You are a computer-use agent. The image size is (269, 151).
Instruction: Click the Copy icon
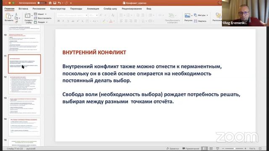[x=16, y=18]
